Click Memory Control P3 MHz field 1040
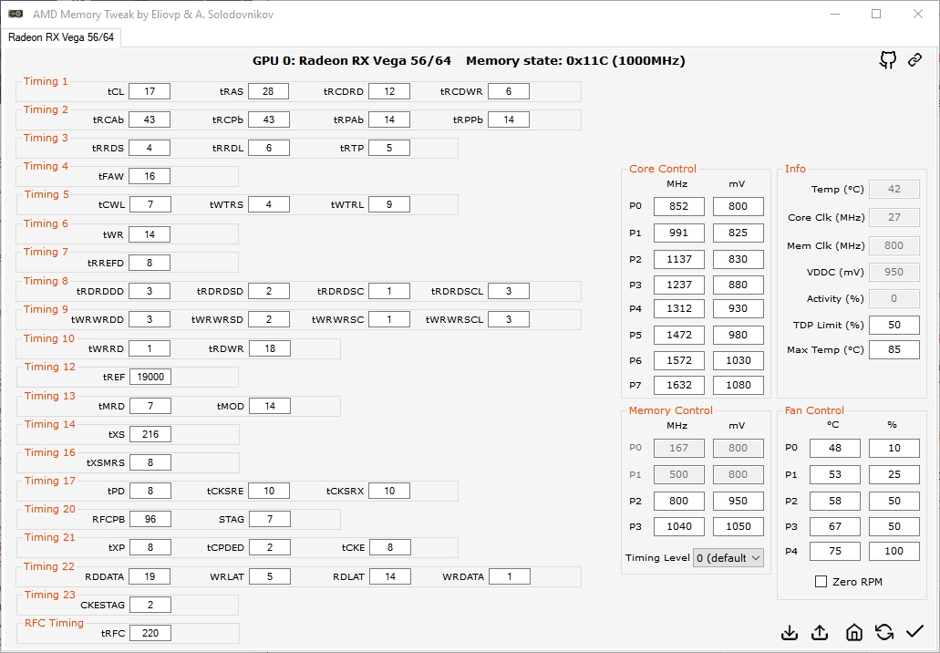This screenshot has height=653, width=940. tap(678, 526)
